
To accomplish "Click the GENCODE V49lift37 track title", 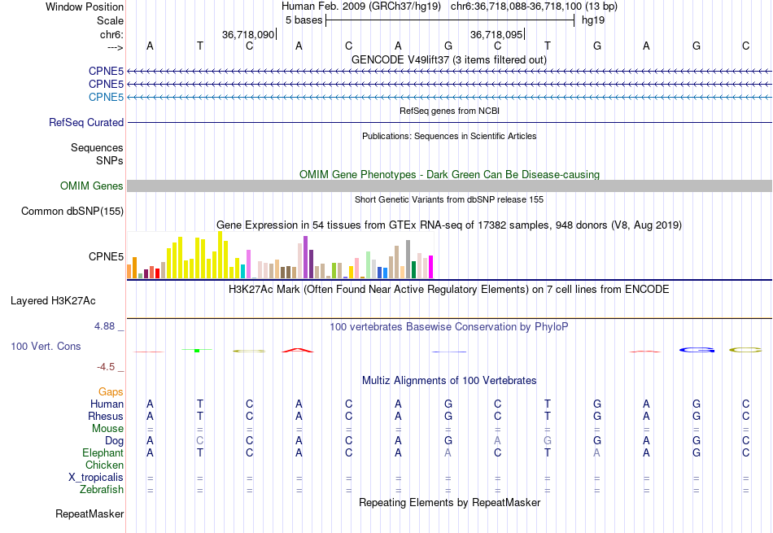I will coord(449,59).
